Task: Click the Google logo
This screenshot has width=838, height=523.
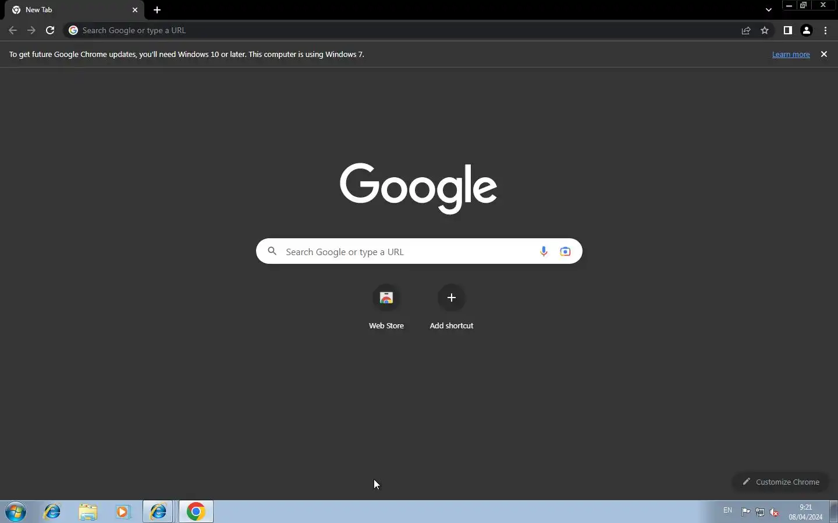Action: click(418, 188)
